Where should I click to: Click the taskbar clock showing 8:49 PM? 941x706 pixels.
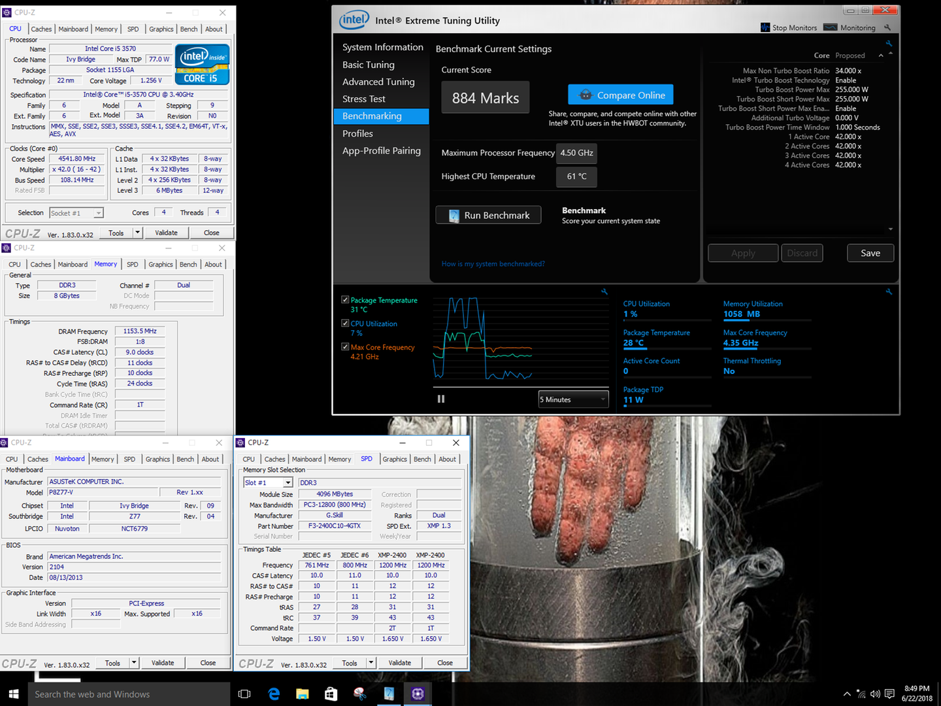click(917, 694)
